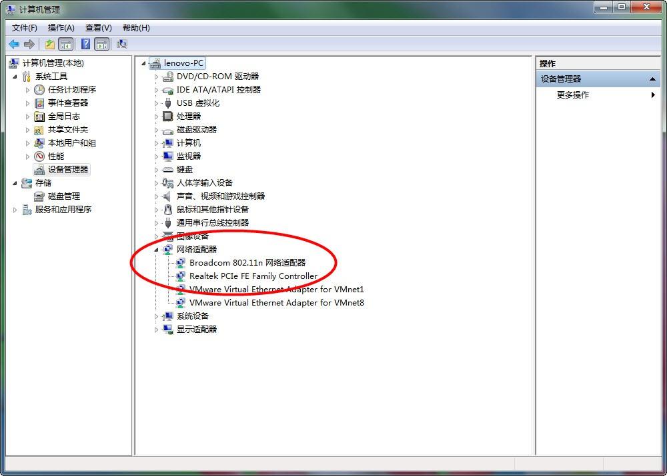
Task: Select VMware Virtual Ethernet Adapter for VMnet8
Action: pos(276,303)
